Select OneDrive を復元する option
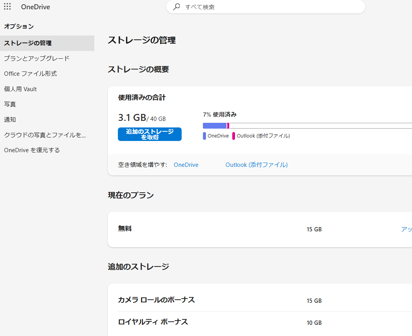This screenshot has width=412, height=336. point(32,150)
